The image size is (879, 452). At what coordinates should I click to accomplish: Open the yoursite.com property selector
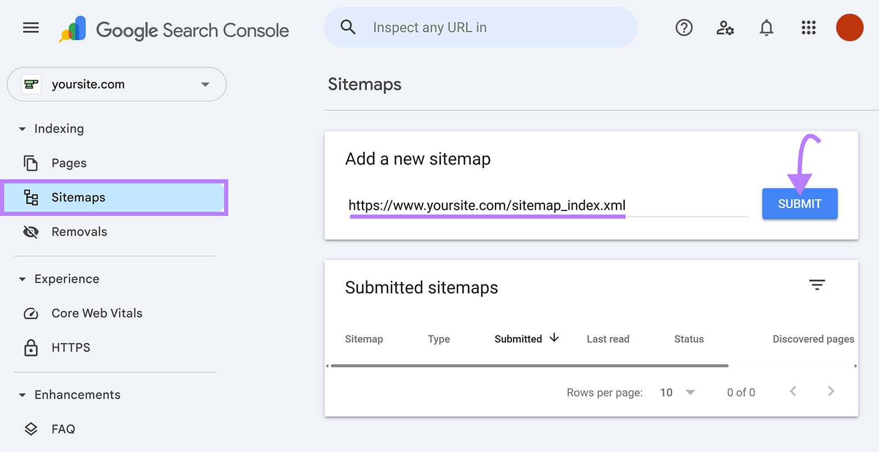pyautogui.click(x=116, y=84)
